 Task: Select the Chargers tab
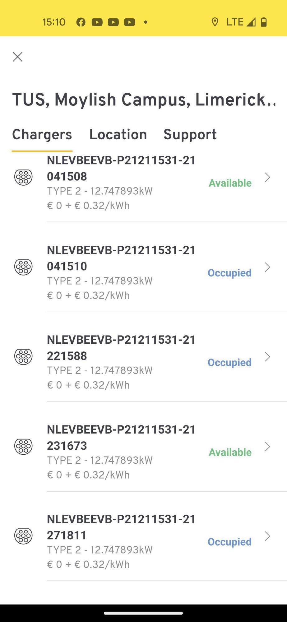tap(42, 134)
